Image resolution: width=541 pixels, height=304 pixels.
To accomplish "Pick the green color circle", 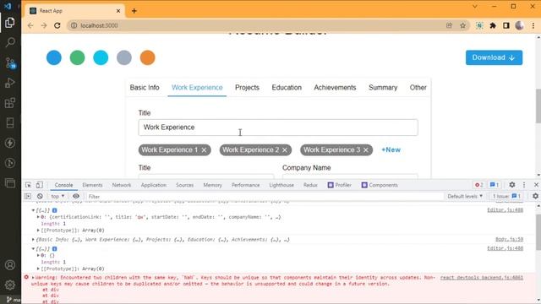I will click(x=77, y=57).
